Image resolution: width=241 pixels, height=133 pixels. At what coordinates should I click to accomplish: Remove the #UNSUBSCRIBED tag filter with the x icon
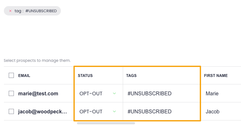[10, 11]
